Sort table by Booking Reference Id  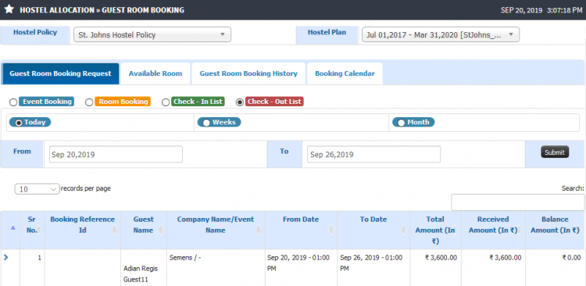click(83, 231)
